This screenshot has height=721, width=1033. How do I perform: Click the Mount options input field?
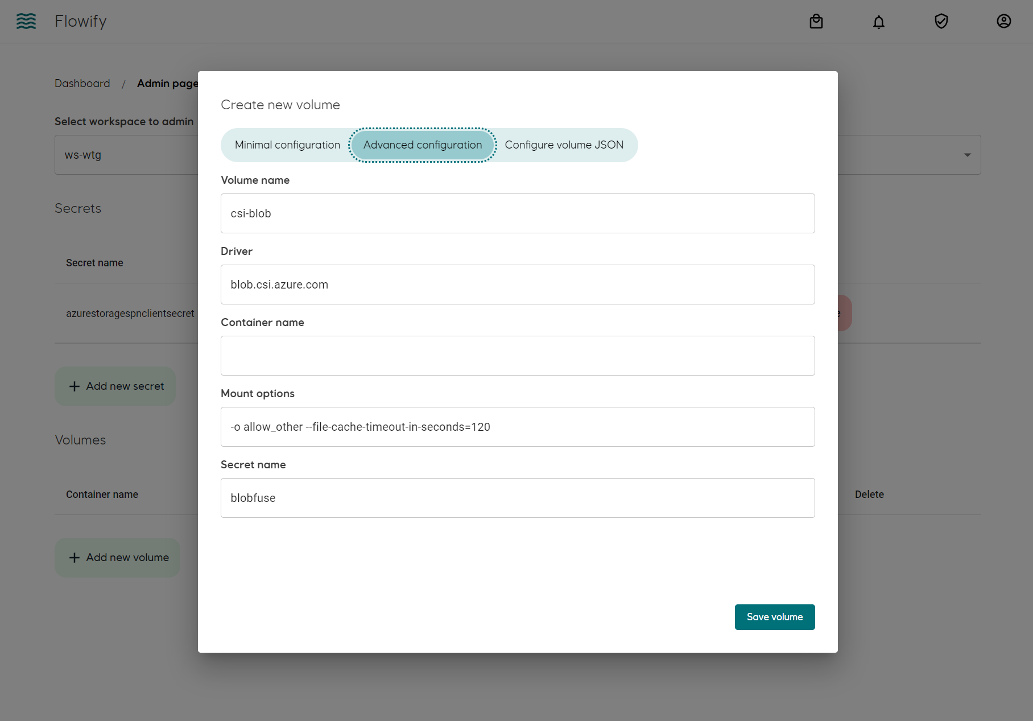tap(518, 427)
